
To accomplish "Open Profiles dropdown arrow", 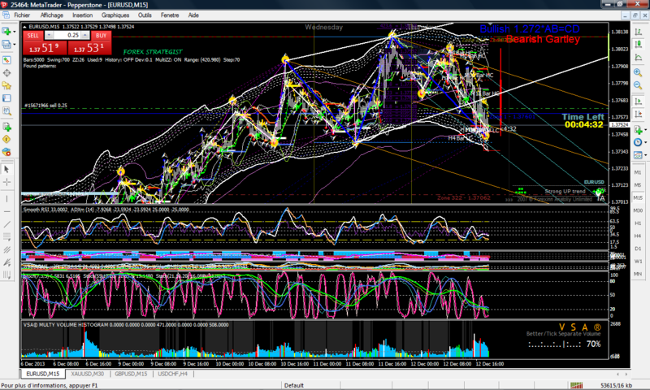I will pyautogui.click(x=14, y=45).
